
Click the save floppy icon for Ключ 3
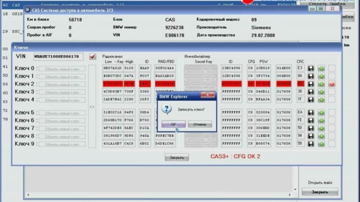click(310, 92)
